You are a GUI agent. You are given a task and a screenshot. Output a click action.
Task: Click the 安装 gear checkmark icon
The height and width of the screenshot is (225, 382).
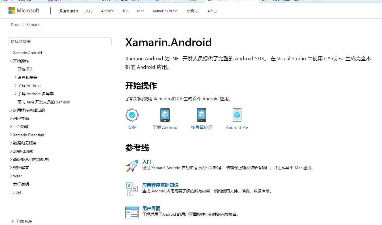[132, 115]
